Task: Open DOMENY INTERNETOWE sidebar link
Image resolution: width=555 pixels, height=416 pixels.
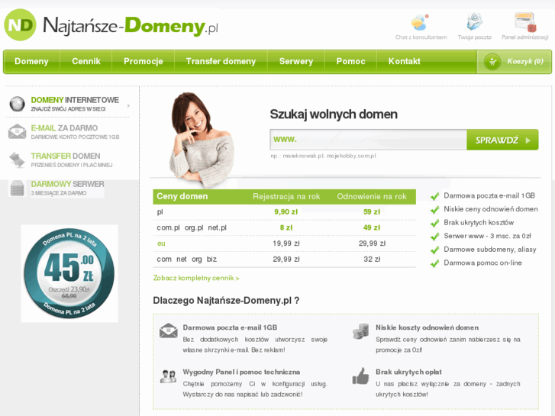Action: (75, 100)
